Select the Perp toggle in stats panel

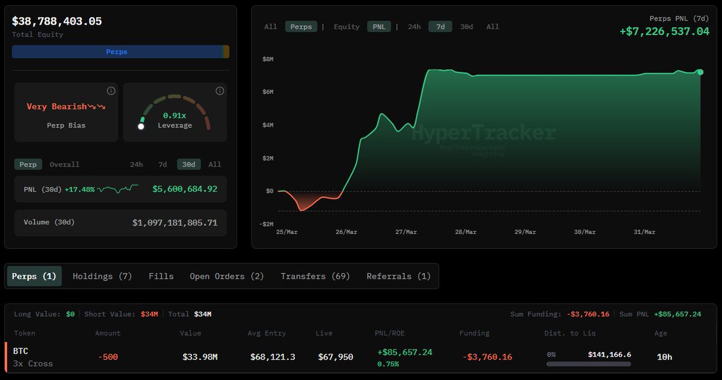[x=28, y=164]
